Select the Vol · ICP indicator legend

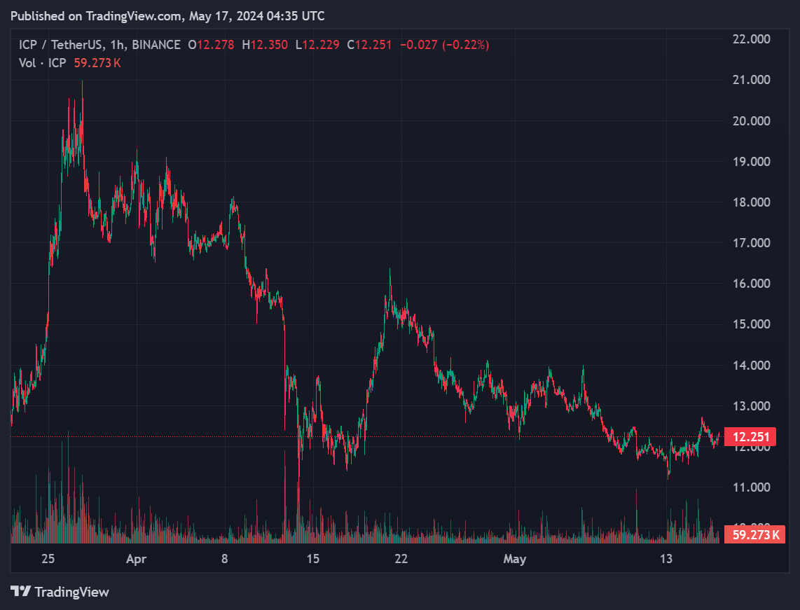coord(43,63)
